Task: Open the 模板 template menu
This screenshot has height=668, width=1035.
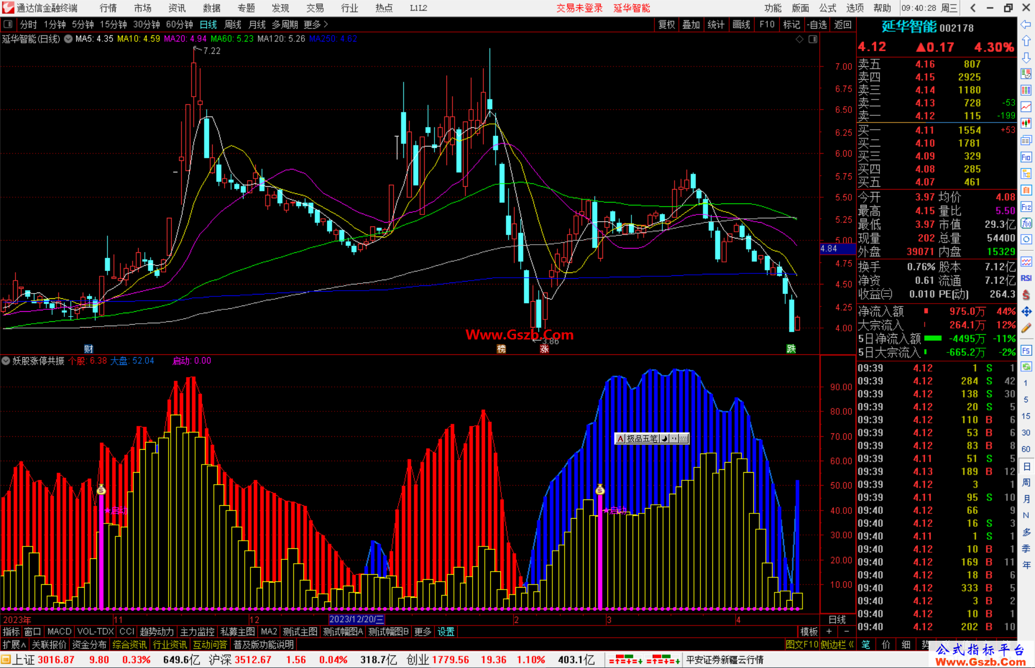Action: pos(809,632)
